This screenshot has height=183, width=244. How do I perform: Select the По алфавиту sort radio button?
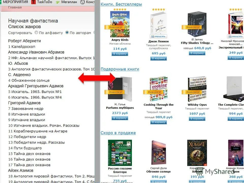(36, 32)
